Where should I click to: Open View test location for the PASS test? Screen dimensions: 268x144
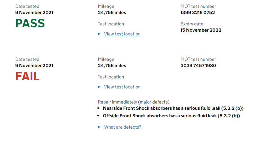(122, 34)
